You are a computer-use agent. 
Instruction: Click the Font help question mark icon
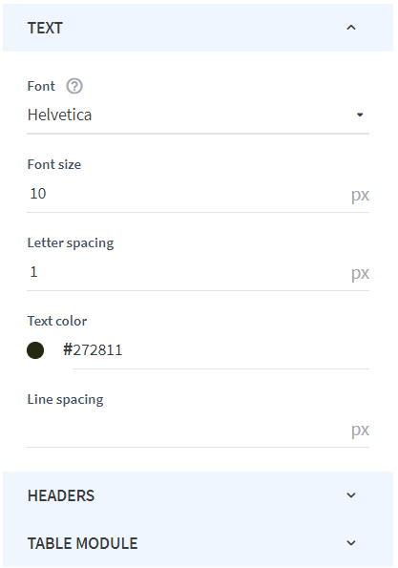coord(74,86)
